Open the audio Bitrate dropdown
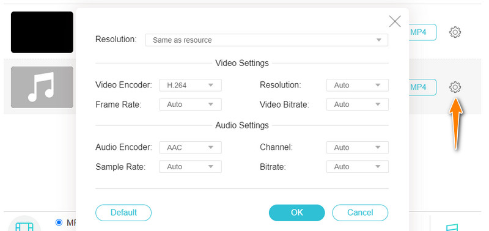489x231 pixels. coord(358,166)
